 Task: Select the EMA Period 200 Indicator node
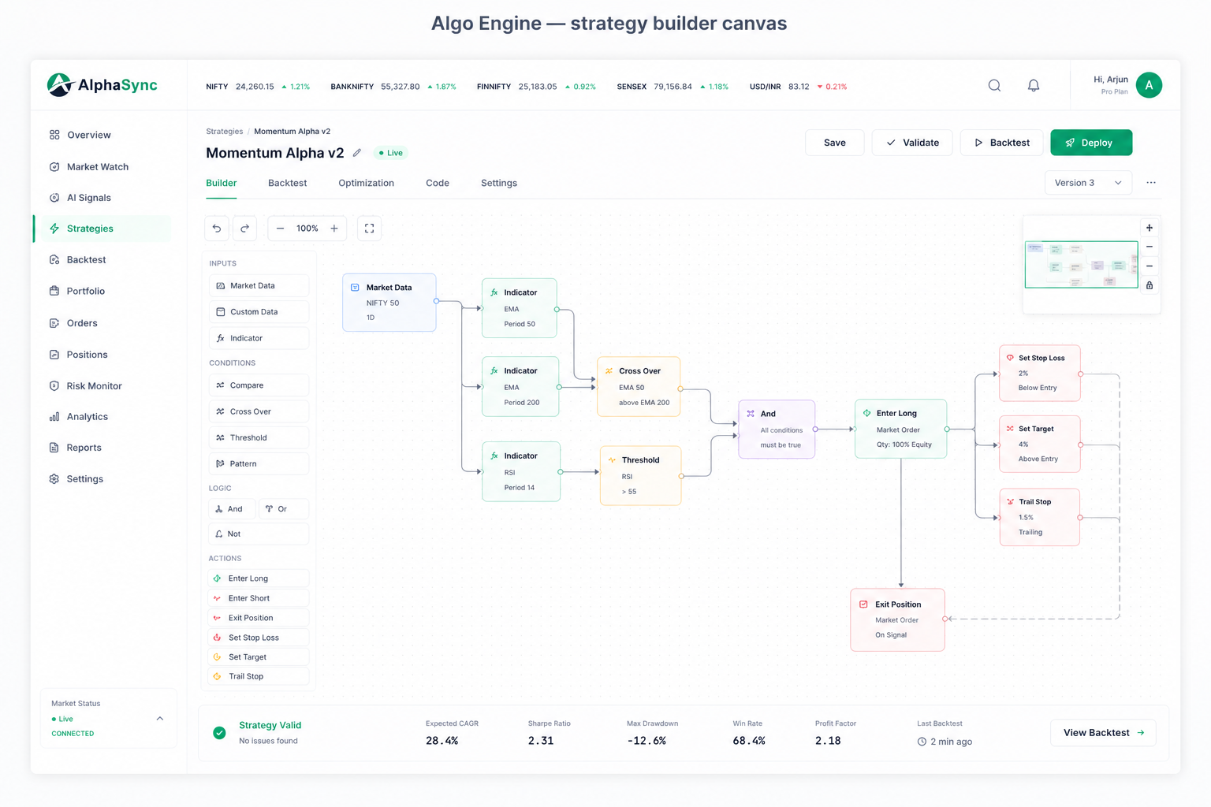point(520,387)
